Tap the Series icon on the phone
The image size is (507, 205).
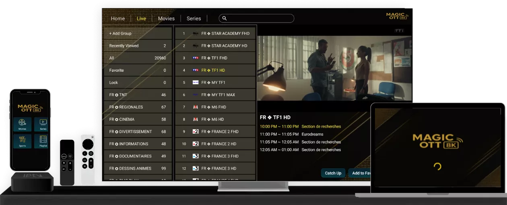pyautogui.click(x=43, y=122)
